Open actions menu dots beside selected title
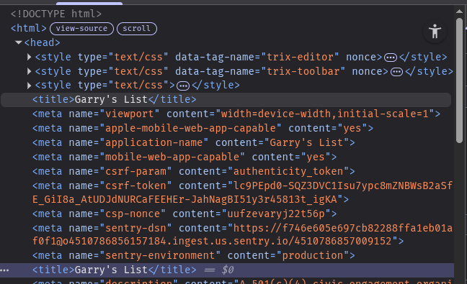 pos(5,270)
